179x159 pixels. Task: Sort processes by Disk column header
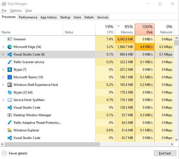(x=144, y=29)
